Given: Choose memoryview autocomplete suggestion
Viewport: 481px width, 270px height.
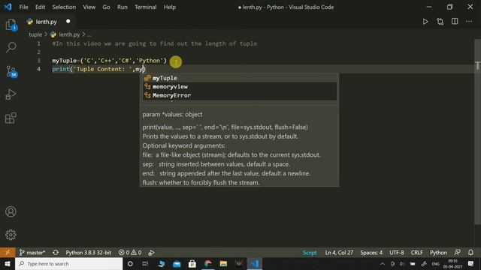Looking at the screenshot, I should (240, 87).
